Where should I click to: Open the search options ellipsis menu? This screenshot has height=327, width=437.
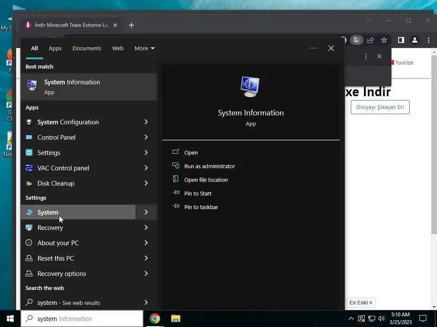(313, 48)
